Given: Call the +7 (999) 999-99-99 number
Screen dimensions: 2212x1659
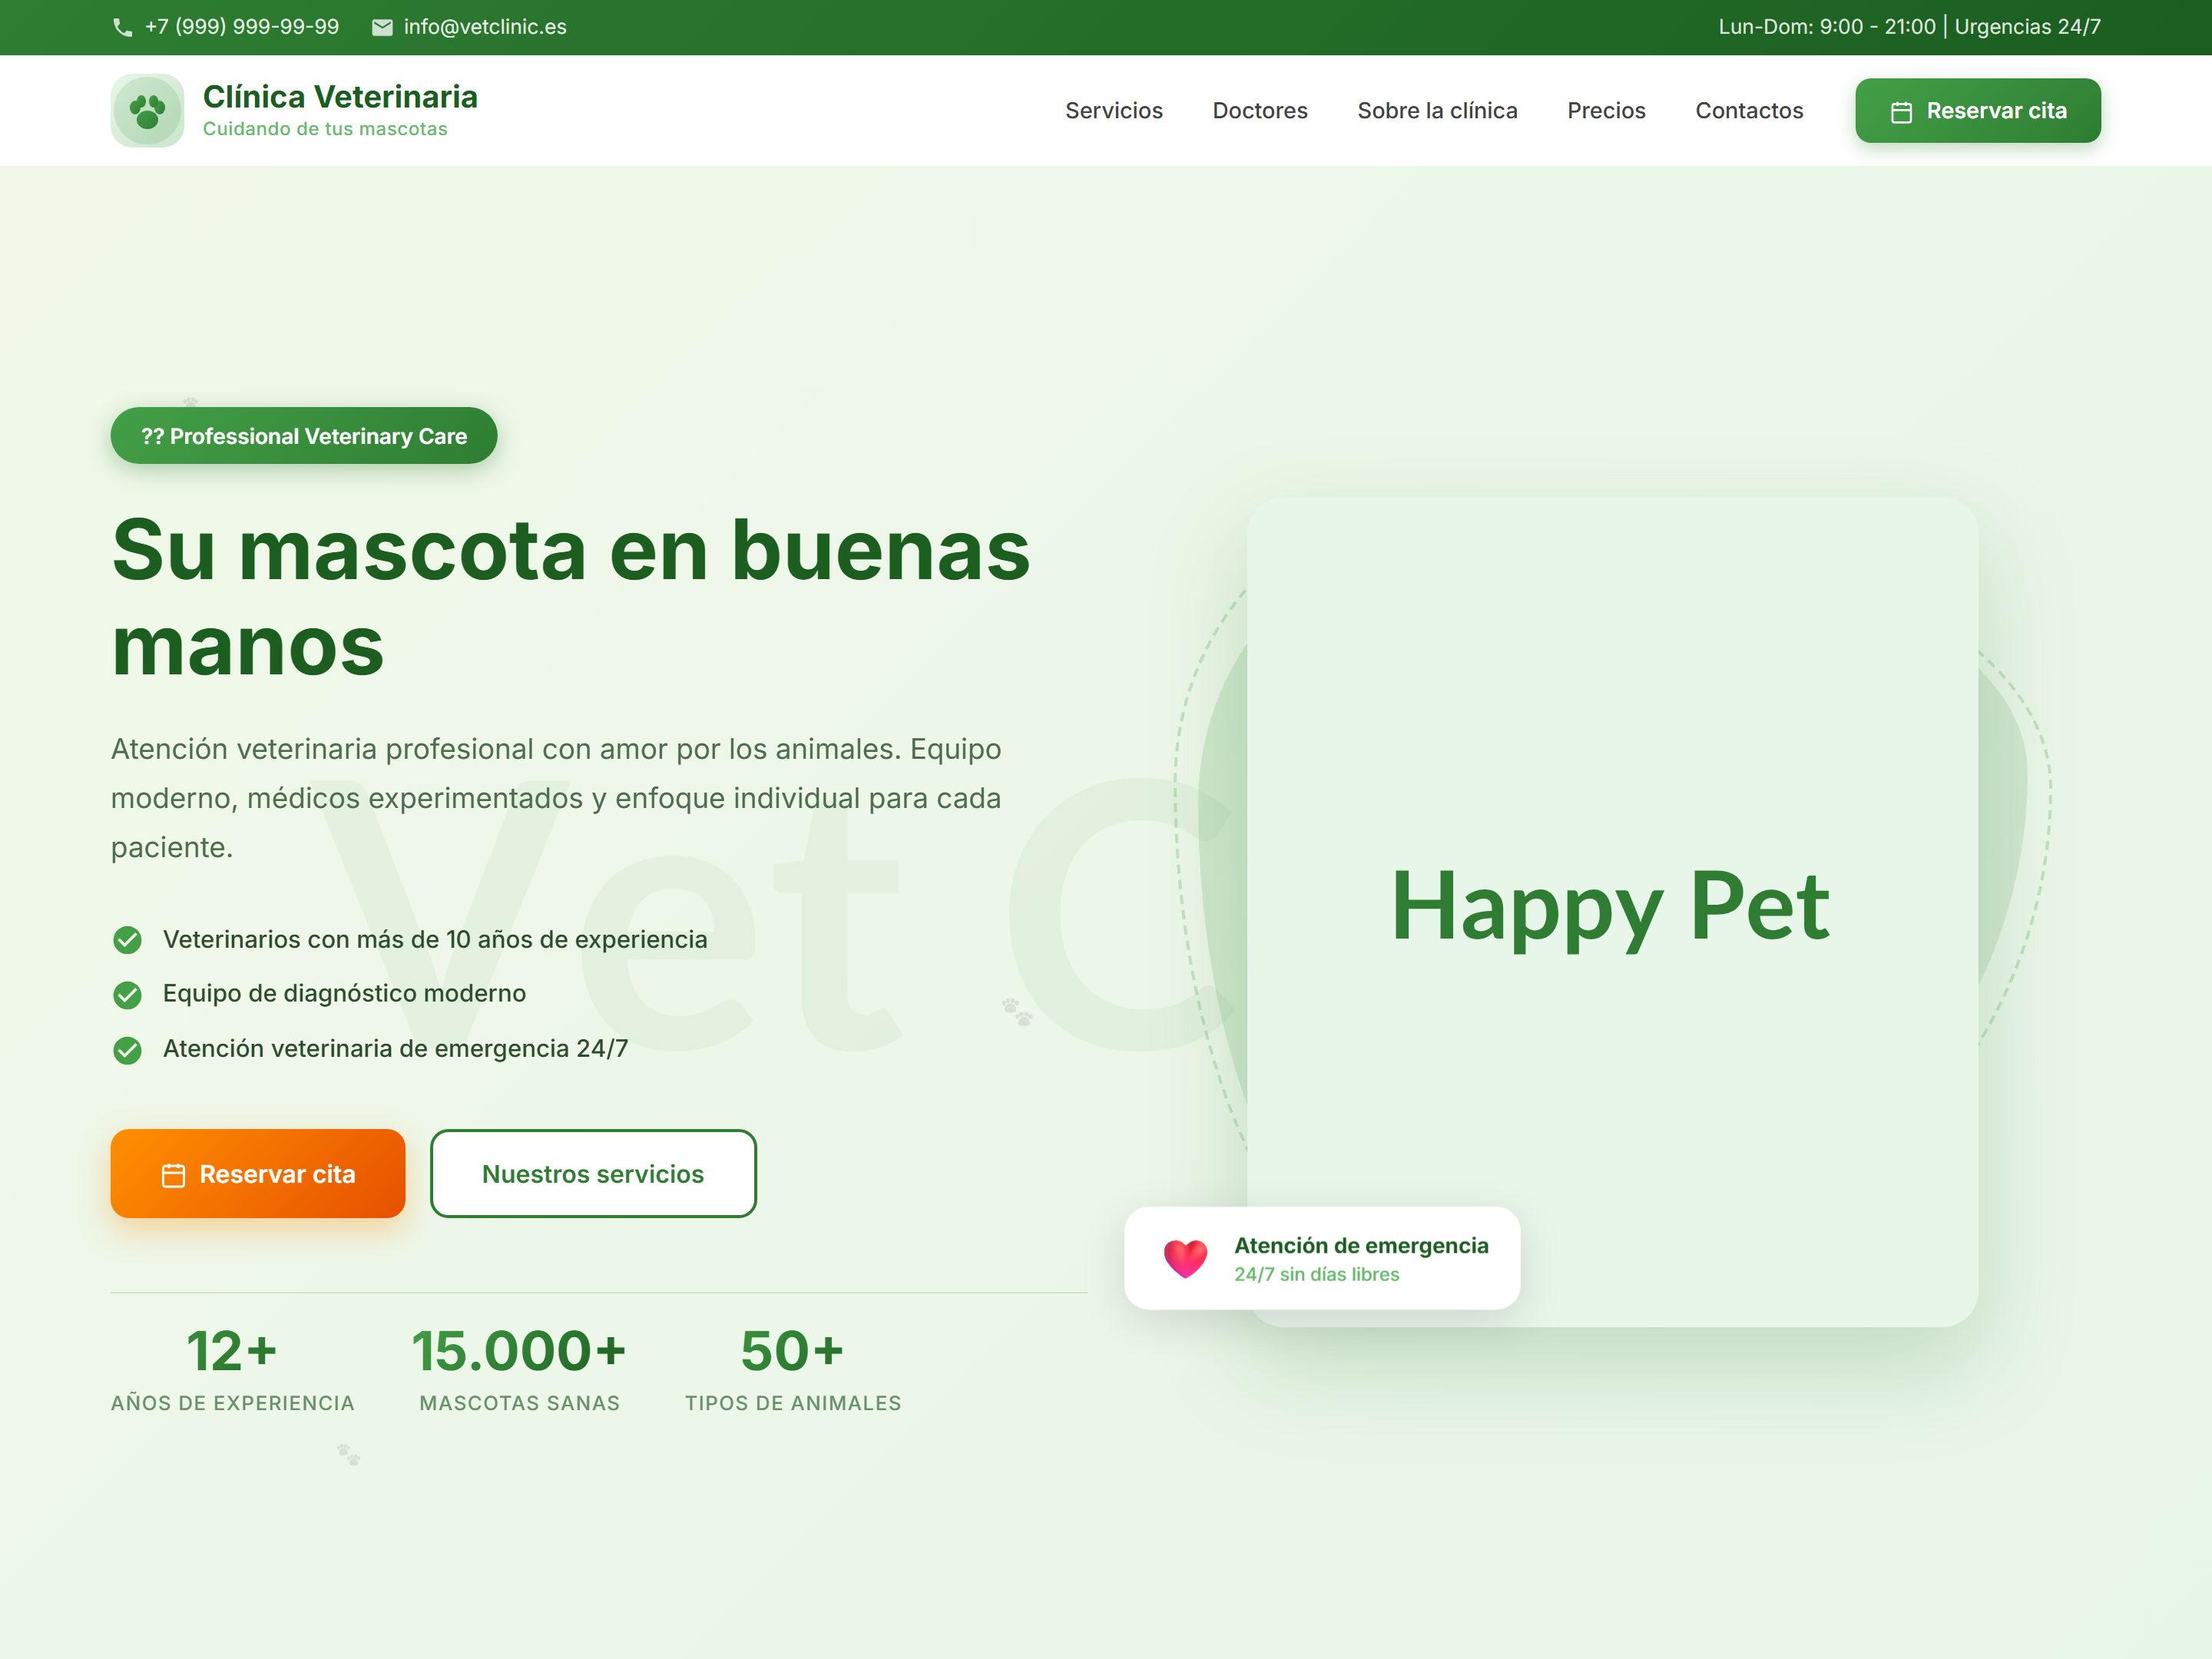Looking at the screenshot, I should [242, 27].
